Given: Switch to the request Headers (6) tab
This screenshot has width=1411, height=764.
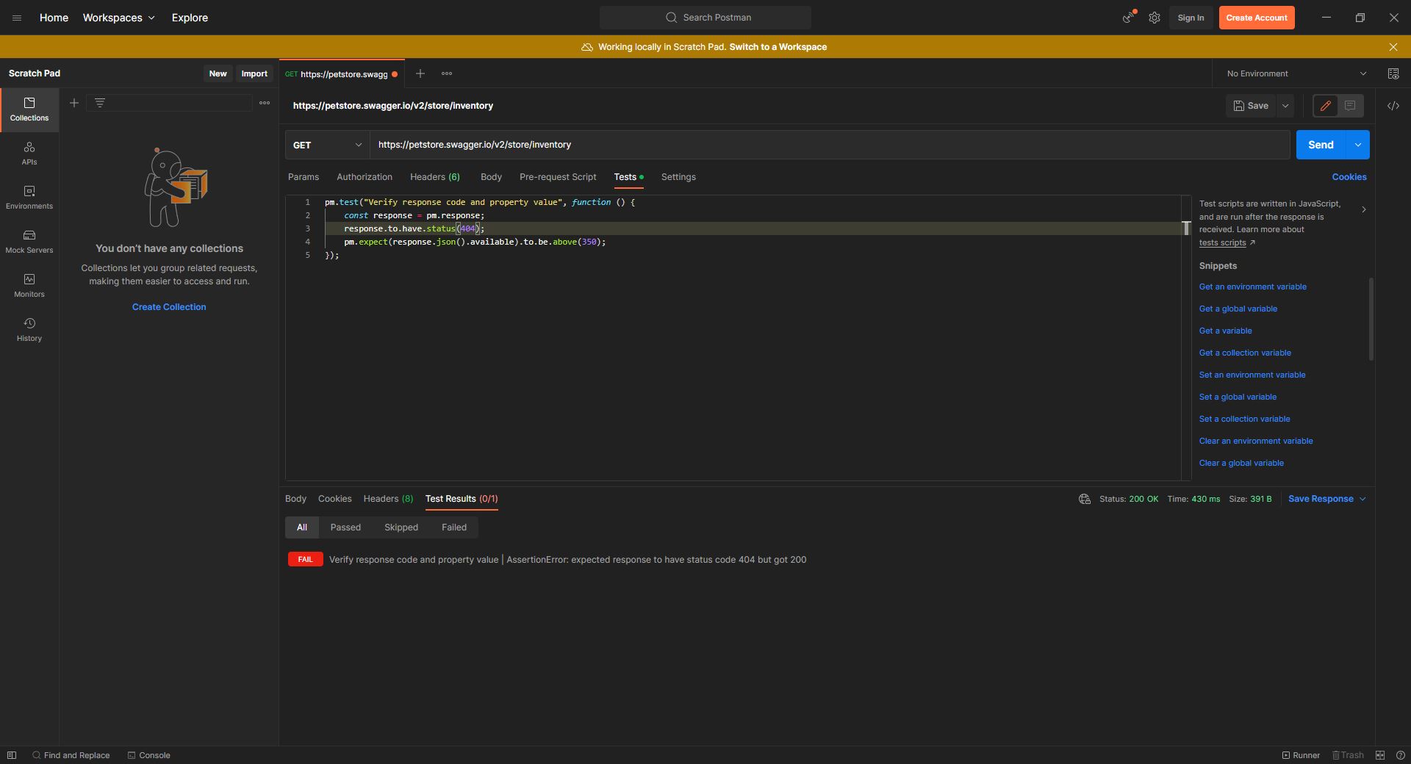Looking at the screenshot, I should pos(435,177).
